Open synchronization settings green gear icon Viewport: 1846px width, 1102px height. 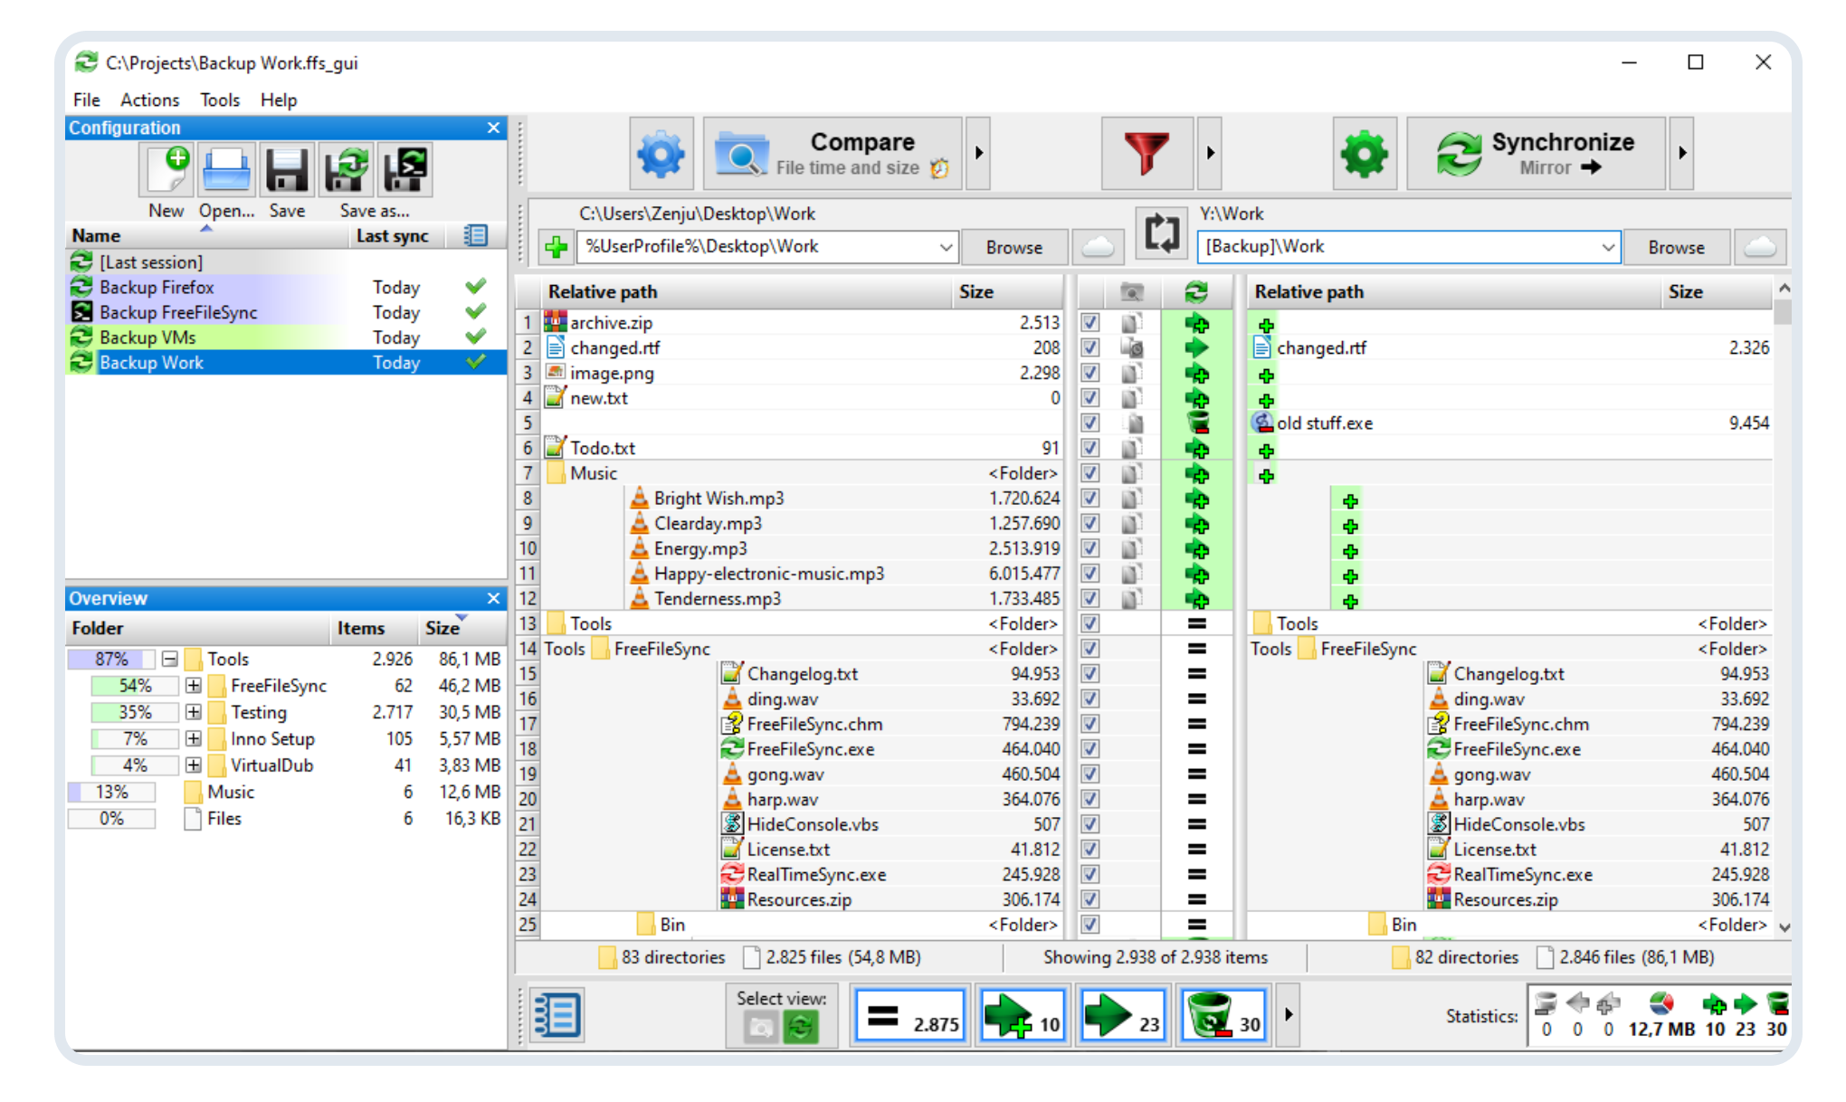[x=1364, y=154]
